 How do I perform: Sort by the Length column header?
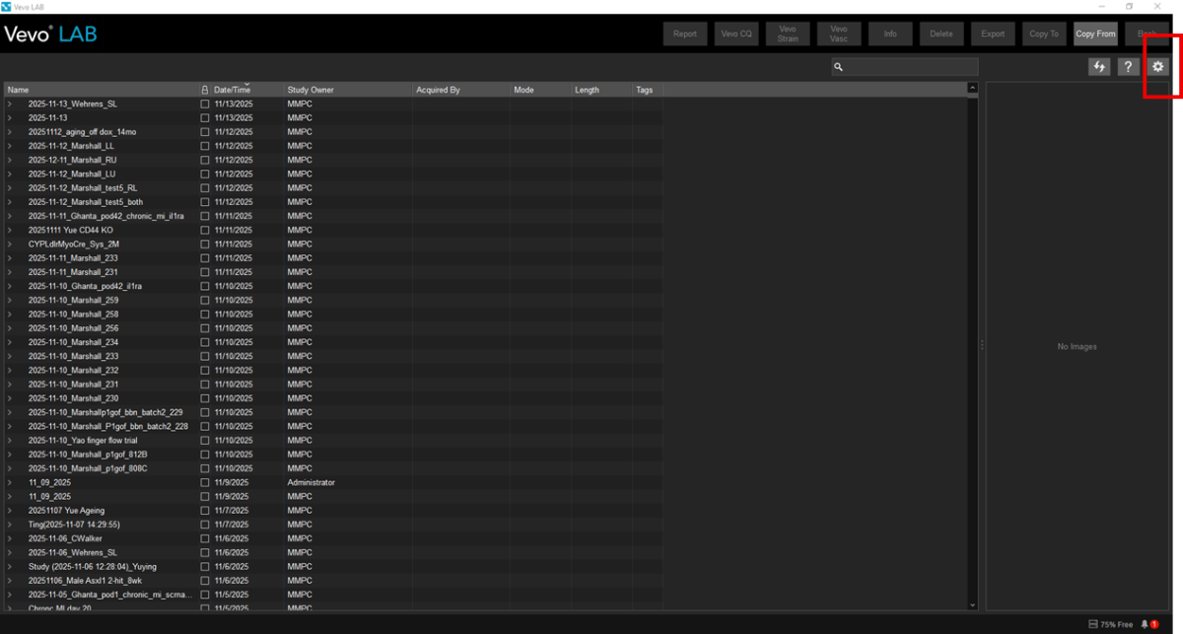pyautogui.click(x=601, y=90)
